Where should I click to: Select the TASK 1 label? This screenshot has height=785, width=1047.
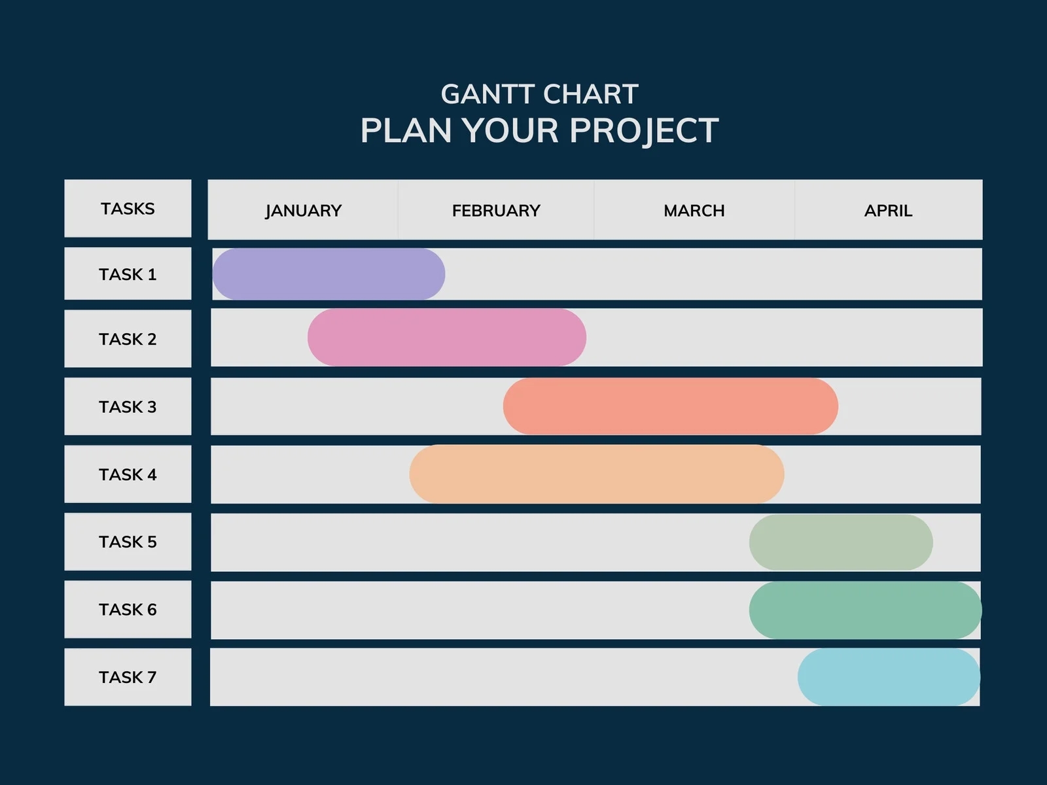click(x=128, y=274)
